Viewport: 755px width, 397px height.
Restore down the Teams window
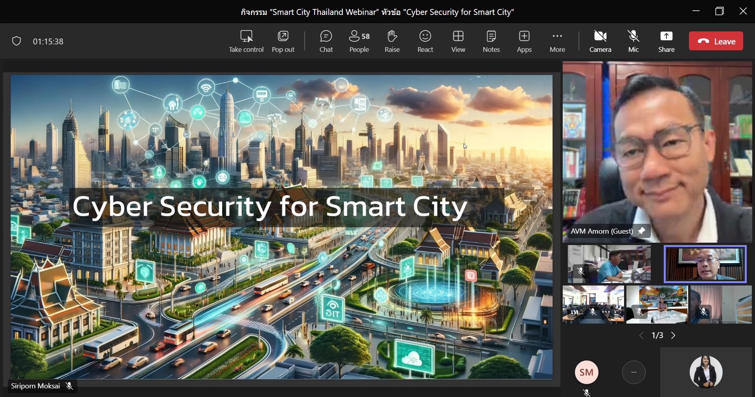coord(719,11)
